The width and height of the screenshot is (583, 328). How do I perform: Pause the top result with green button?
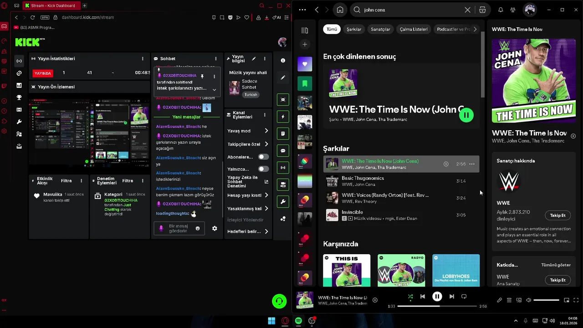[x=466, y=115]
